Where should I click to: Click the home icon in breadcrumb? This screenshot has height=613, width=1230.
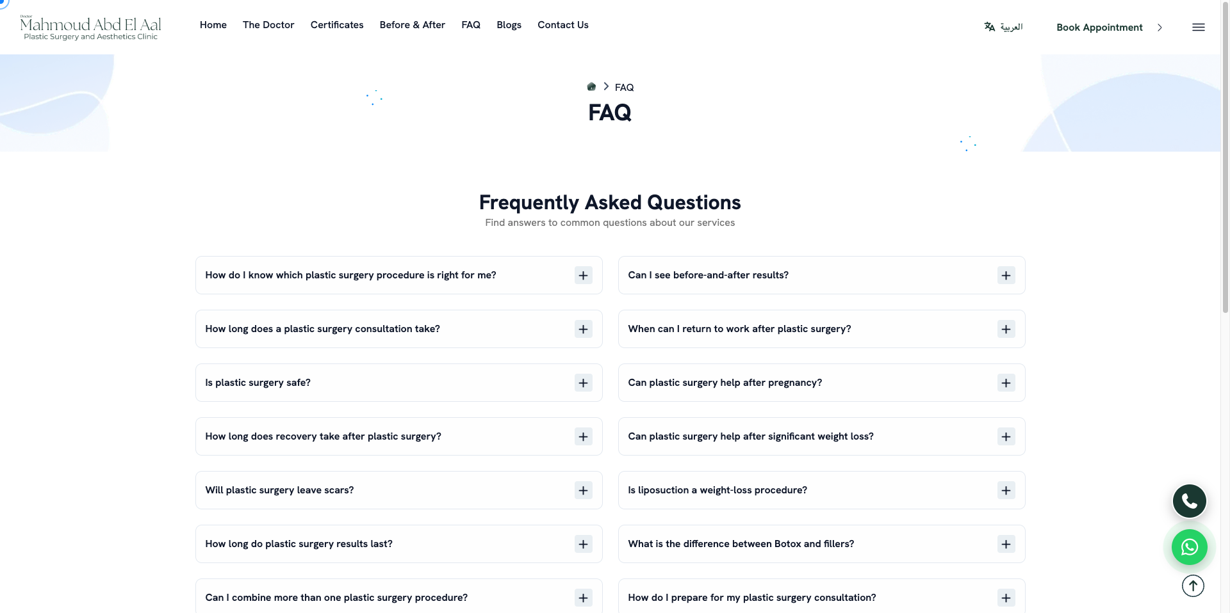point(591,87)
